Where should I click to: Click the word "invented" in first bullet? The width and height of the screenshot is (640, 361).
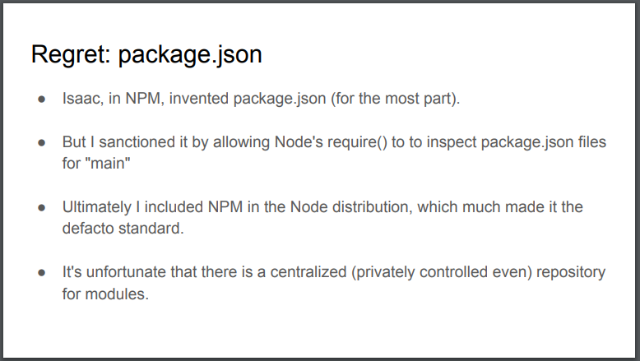(199, 99)
